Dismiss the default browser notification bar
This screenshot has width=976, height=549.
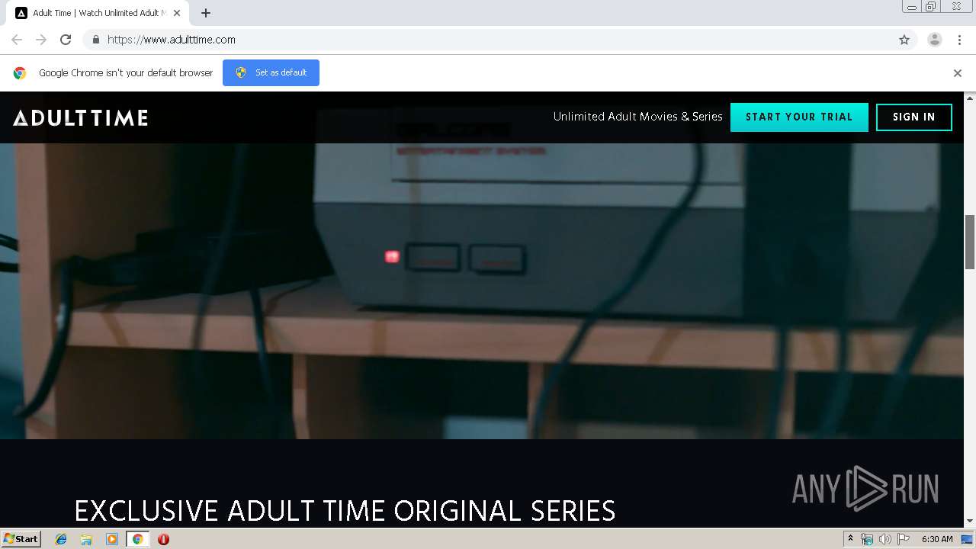point(958,73)
